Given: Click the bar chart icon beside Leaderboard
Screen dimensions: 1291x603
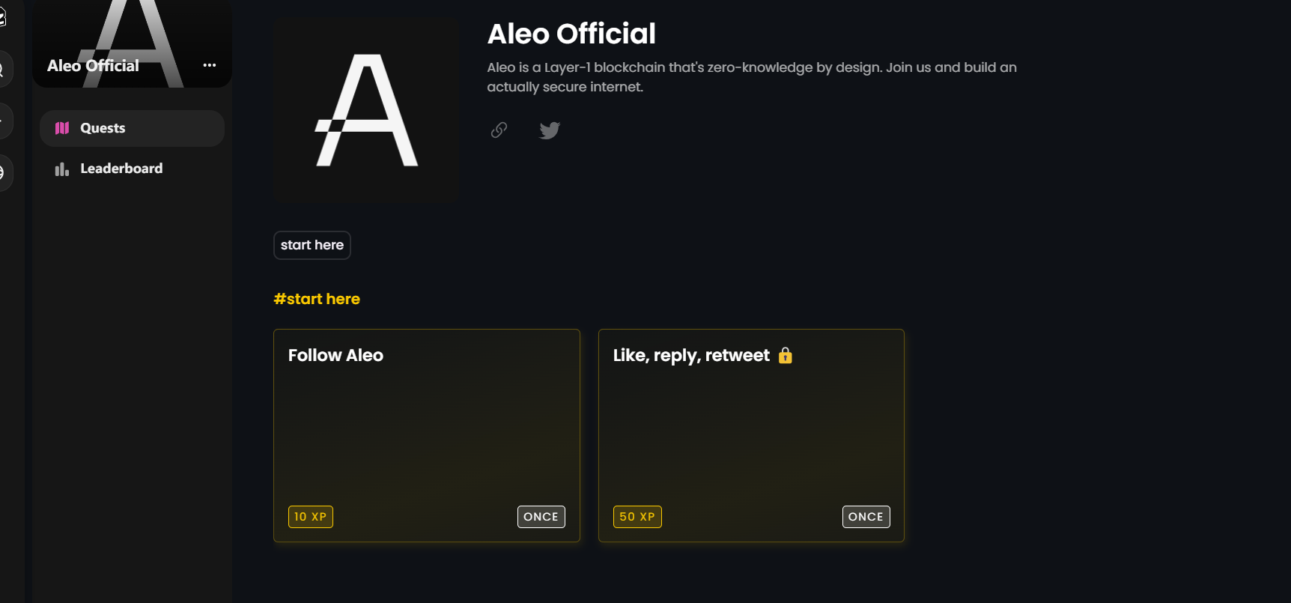Looking at the screenshot, I should pyautogui.click(x=62, y=169).
